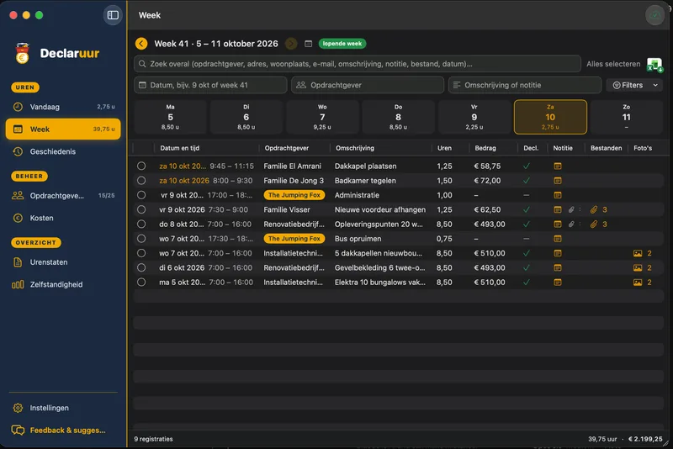Select Ma 5 day tab
This screenshot has height=449, width=673.
click(x=171, y=117)
